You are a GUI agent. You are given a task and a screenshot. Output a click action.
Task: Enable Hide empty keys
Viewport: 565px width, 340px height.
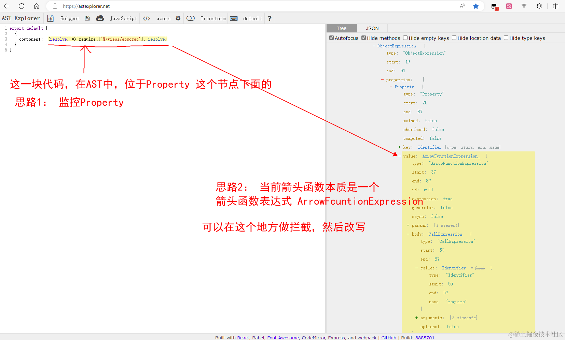click(405, 38)
